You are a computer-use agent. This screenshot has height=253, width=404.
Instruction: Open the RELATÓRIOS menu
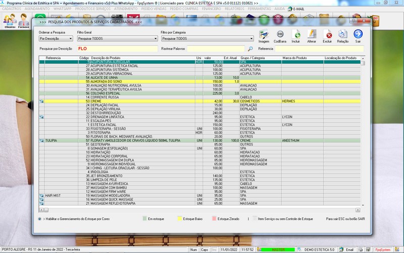coord(234,9)
